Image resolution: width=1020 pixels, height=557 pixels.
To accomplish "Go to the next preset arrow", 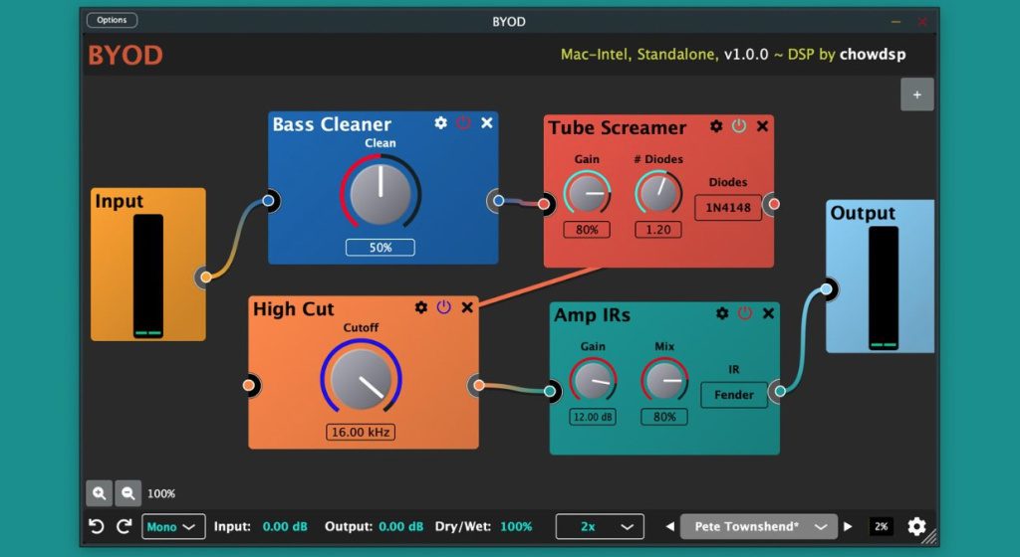I will [849, 526].
